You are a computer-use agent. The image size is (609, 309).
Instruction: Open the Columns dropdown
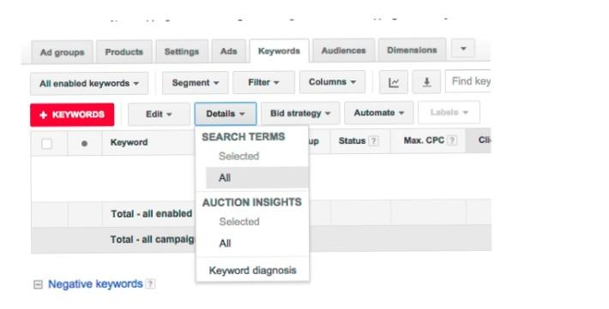pyautogui.click(x=332, y=82)
